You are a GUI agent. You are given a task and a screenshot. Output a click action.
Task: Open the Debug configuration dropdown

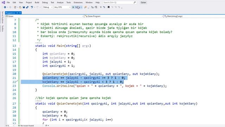pos(48,7)
